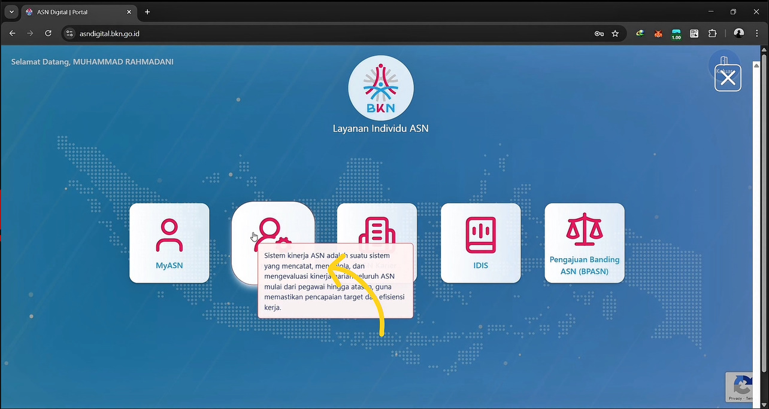769x409 pixels.
Task: Open saved passwords key icon
Action: [x=599, y=34]
